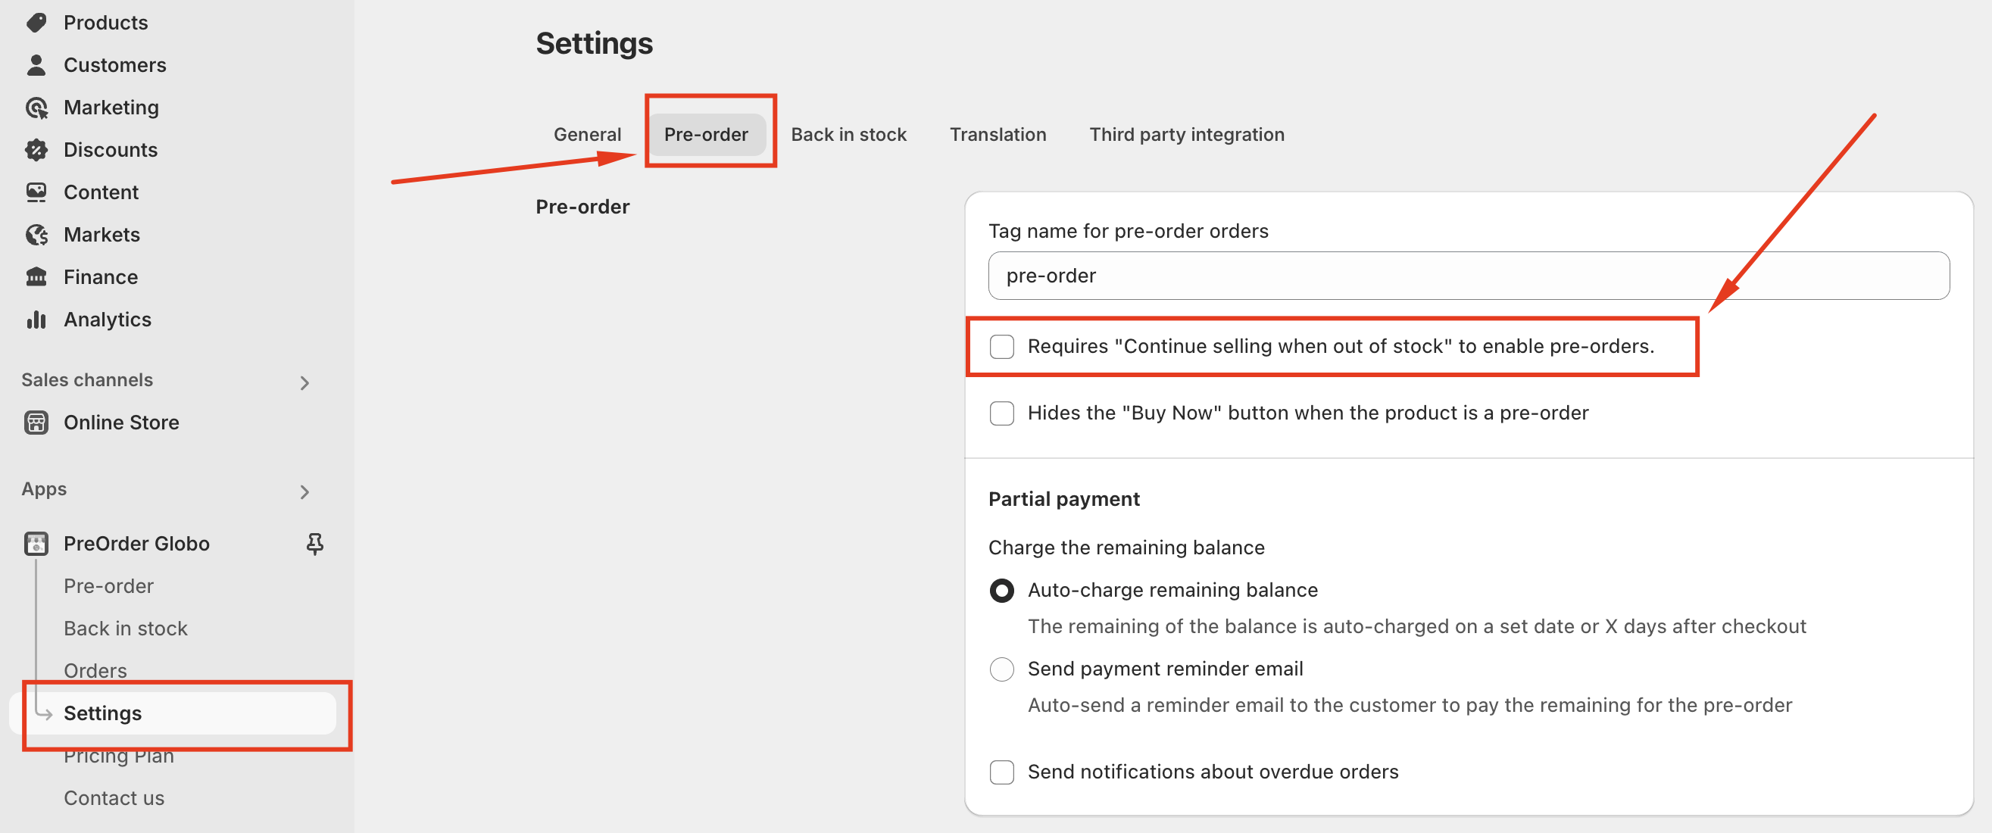Click the Discounts badge icon
The image size is (1992, 833).
(x=36, y=150)
